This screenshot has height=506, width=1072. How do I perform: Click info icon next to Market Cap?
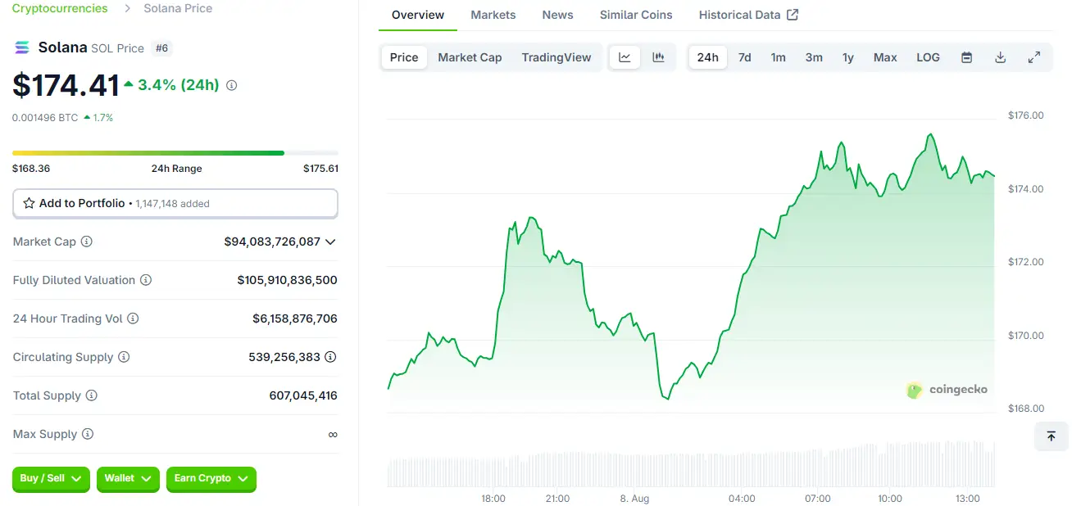87,242
